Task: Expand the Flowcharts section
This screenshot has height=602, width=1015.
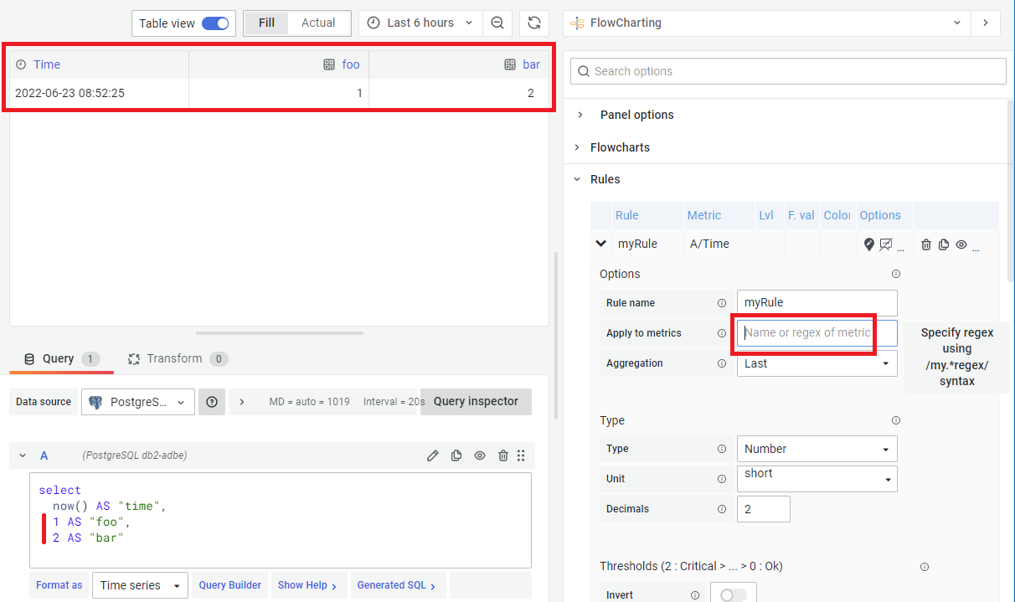Action: 620,147
